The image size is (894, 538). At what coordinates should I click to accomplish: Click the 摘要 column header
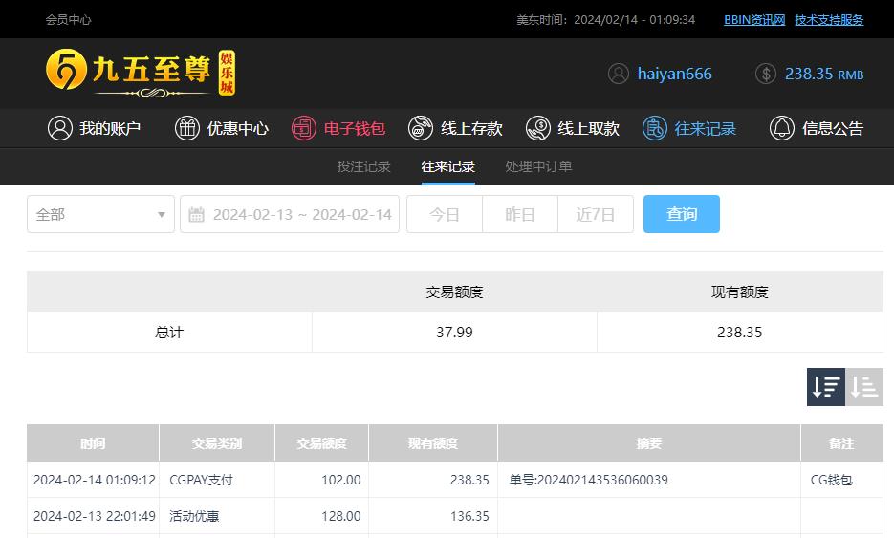click(x=649, y=442)
